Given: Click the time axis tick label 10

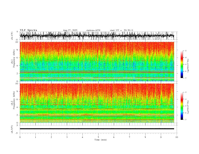Looking at the screenshot, I should coord(177,137).
